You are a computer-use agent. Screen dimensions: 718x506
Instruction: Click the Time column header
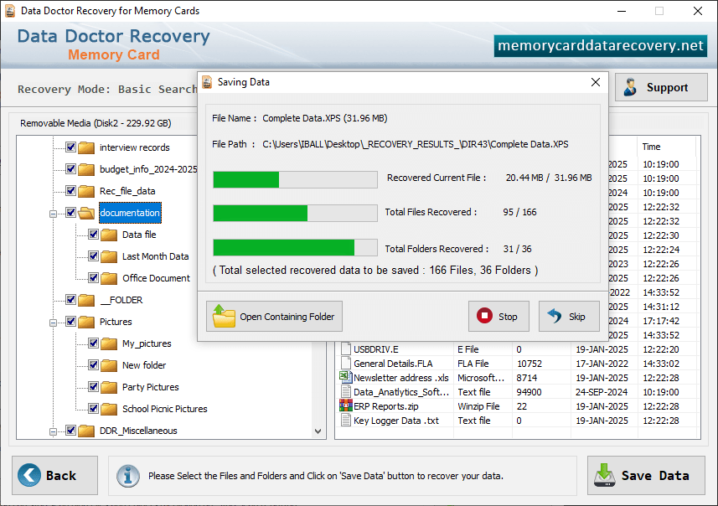pyautogui.click(x=667, y=147)
